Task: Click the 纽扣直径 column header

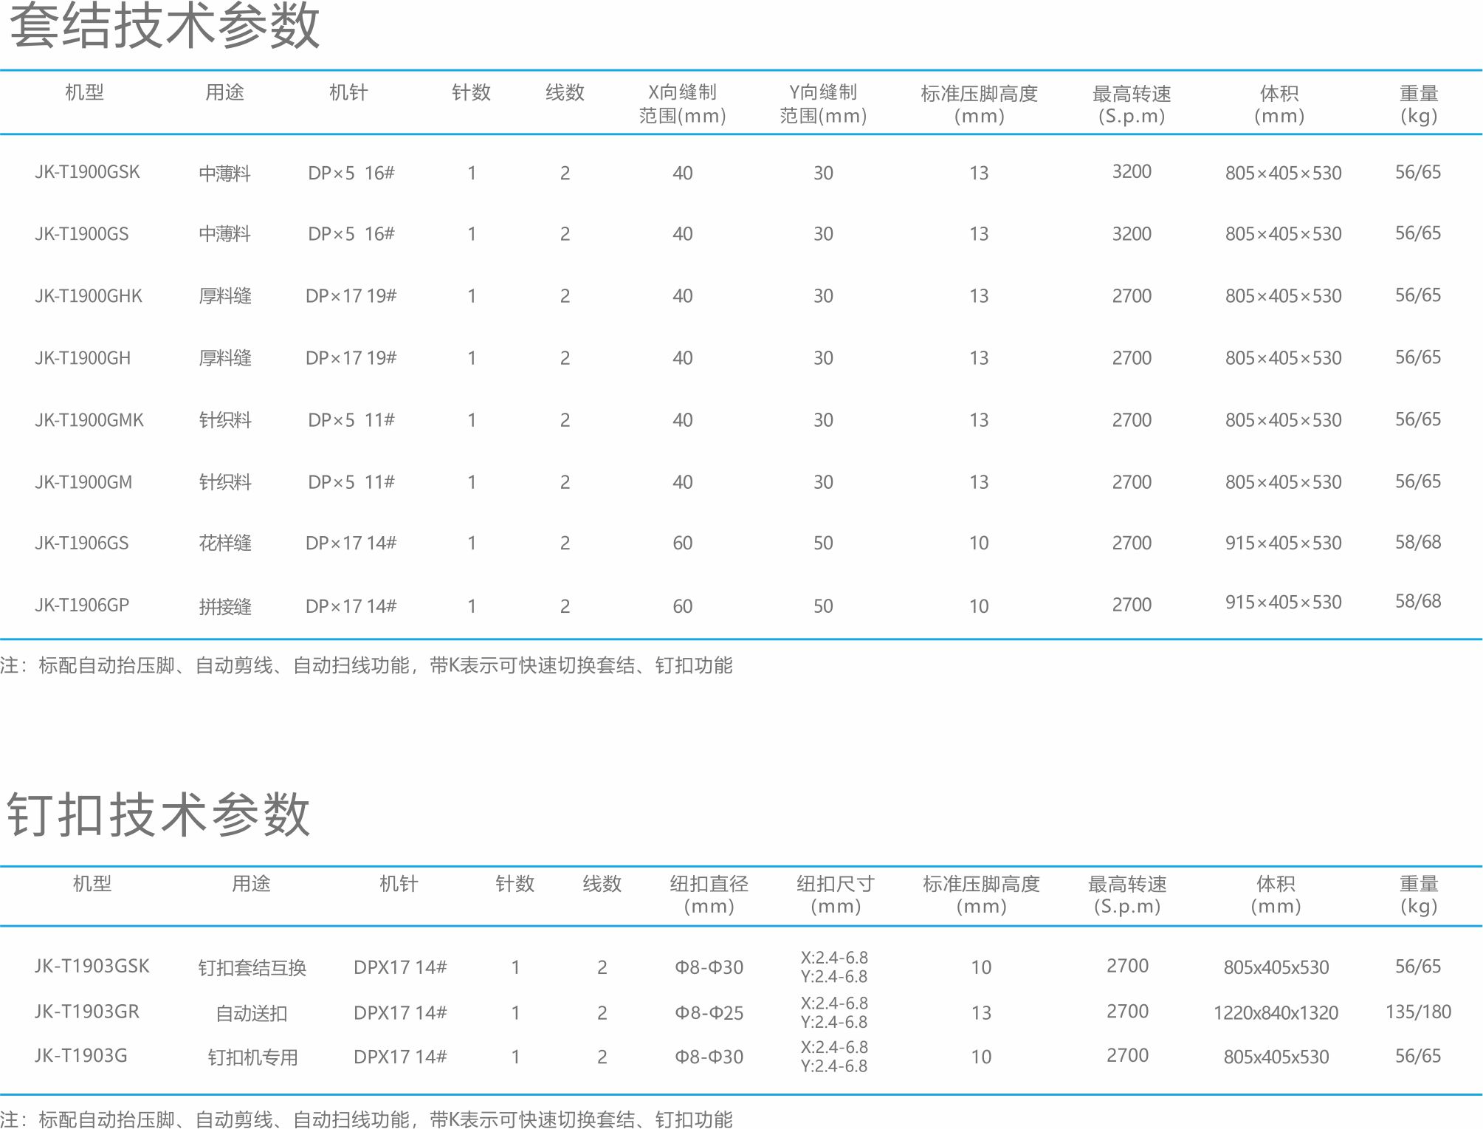Action: (709, 895)
